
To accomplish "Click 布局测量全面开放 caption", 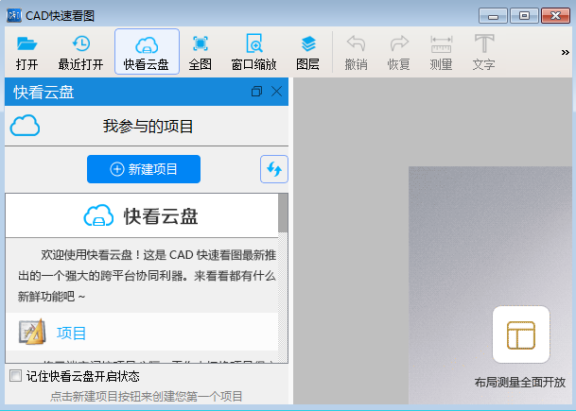I will click(520, 383).
